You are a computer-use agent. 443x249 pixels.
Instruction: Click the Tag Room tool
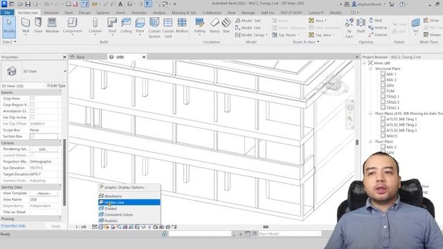[x=285, y=35]
